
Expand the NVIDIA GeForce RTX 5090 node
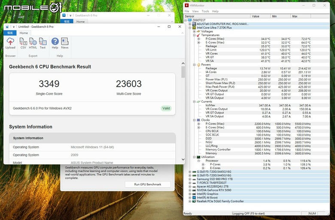[x=190, y=190]
